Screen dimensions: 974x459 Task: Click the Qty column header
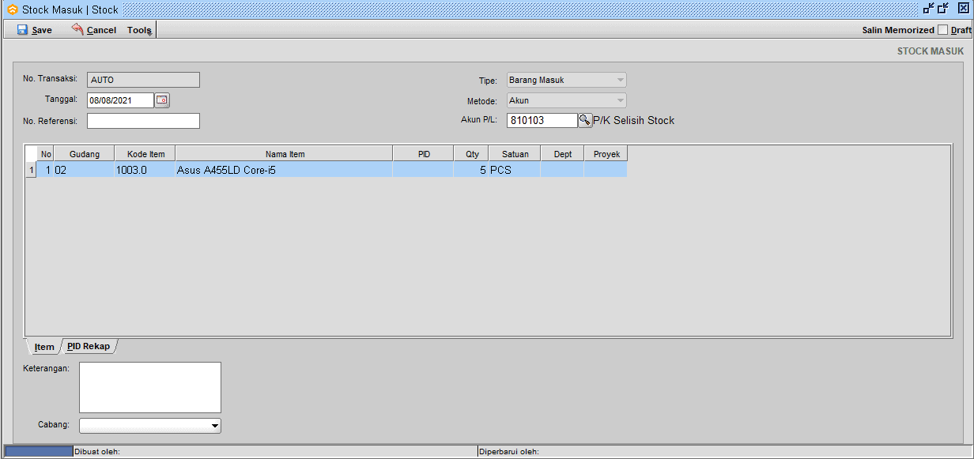pos(472,154)
